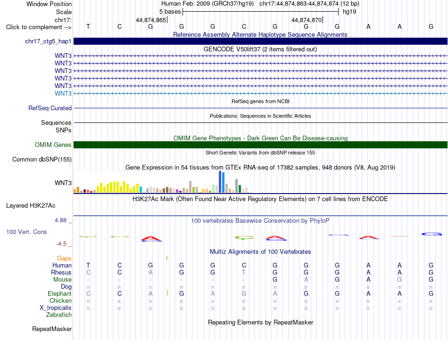Open the Layered H3K27Ac track label
This screenshot has width=448, height=340.
pos(31,206)
